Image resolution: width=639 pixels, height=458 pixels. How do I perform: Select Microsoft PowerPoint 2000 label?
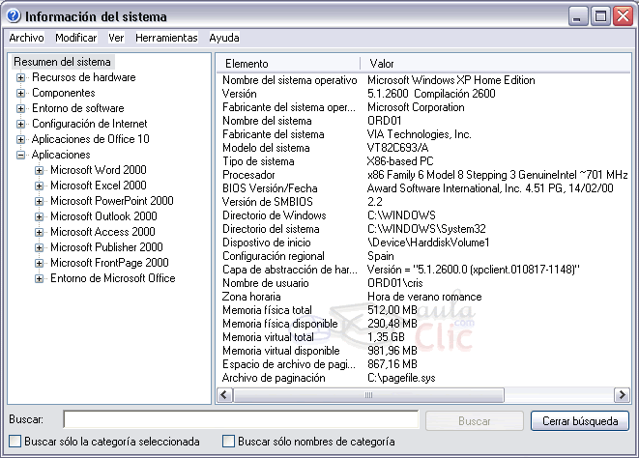coord(112,201)
